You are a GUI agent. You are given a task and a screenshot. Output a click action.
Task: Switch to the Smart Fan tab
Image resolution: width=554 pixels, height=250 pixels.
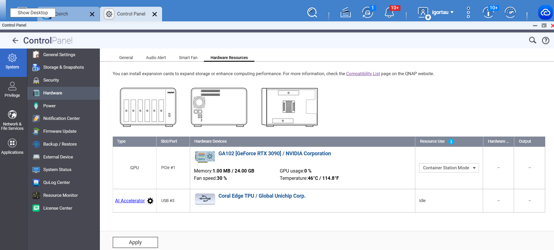(x=188, y=58)
